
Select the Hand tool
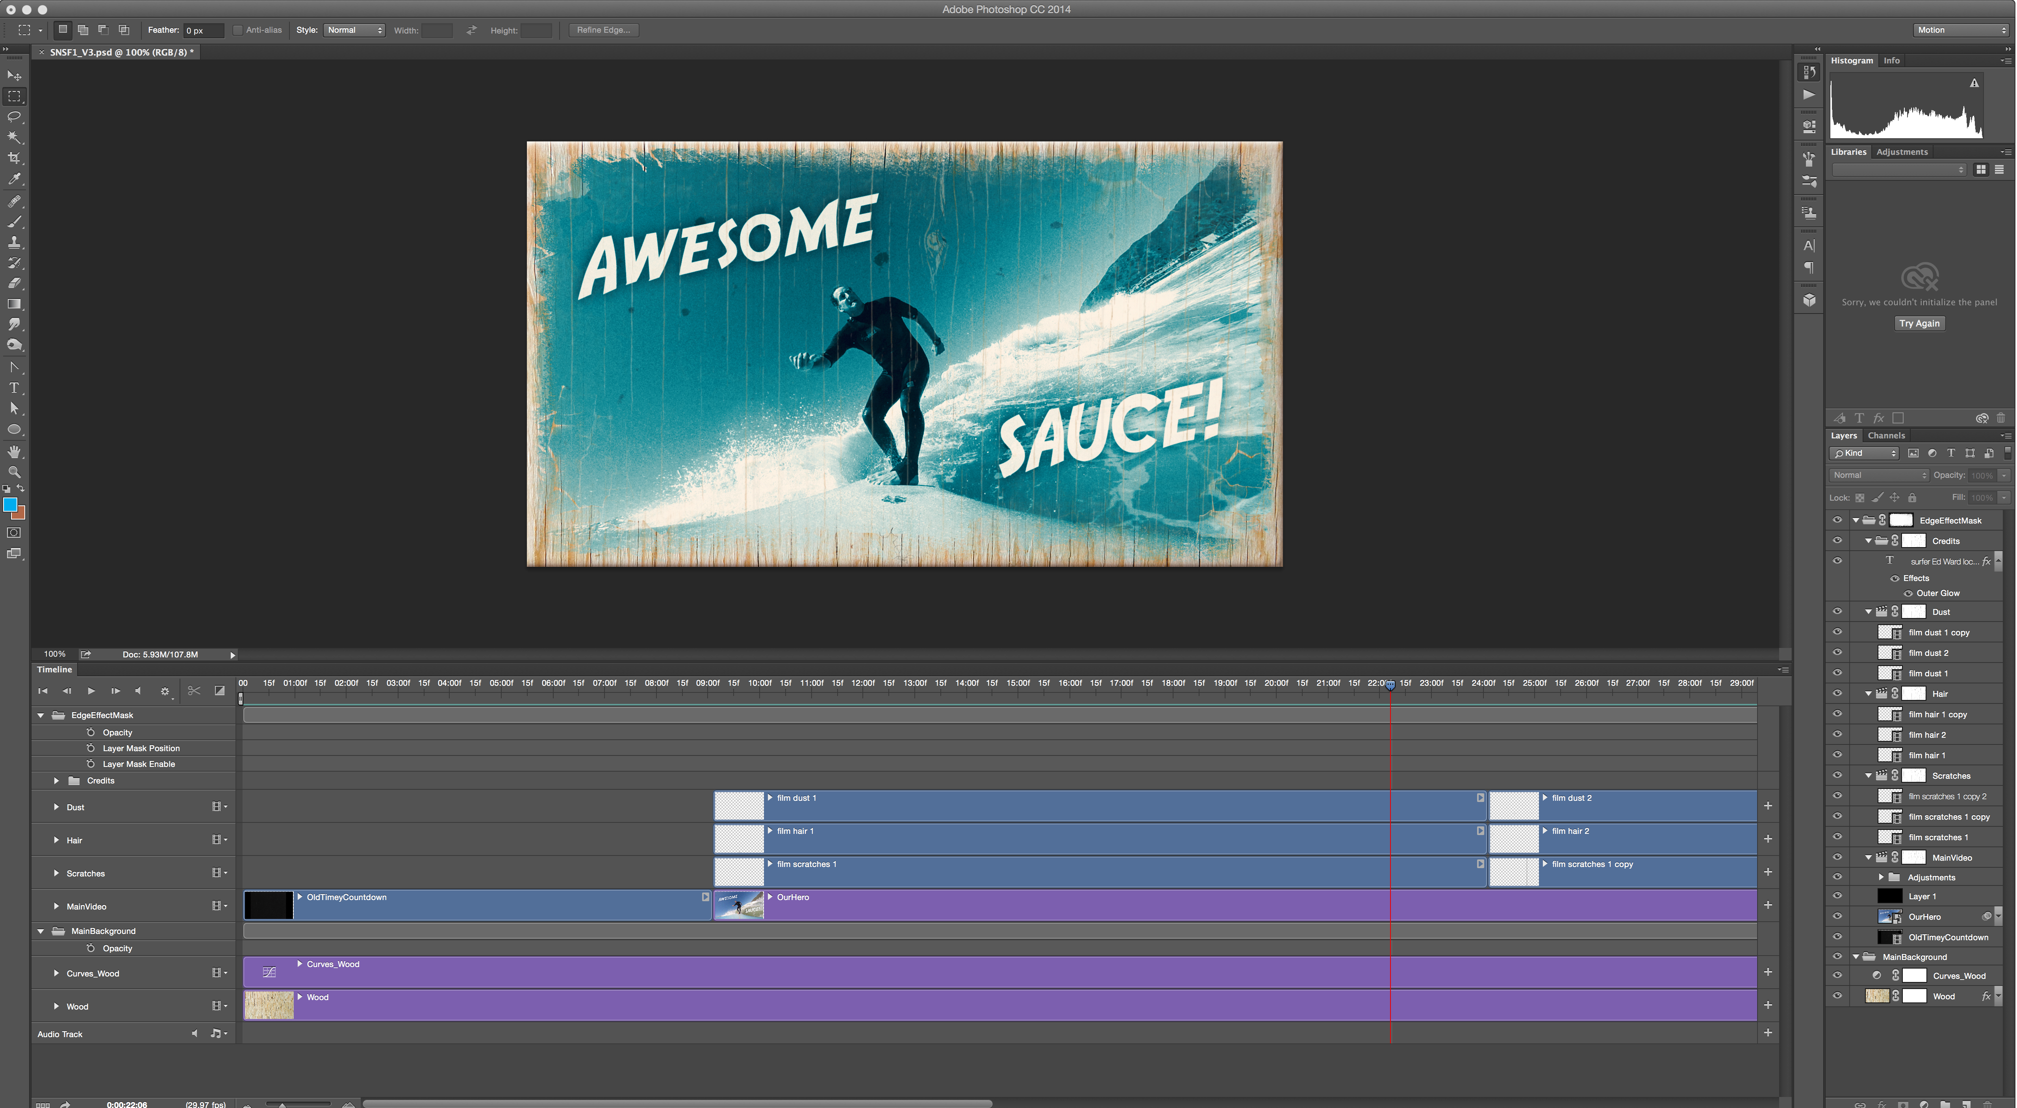(14, 452)
